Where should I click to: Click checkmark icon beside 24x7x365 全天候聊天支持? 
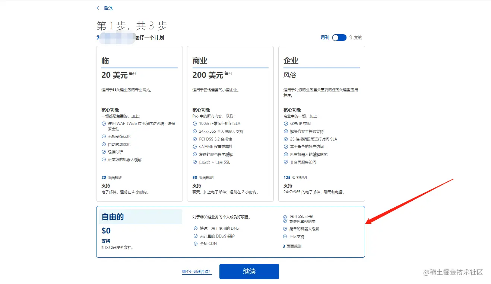click(194, 131)
